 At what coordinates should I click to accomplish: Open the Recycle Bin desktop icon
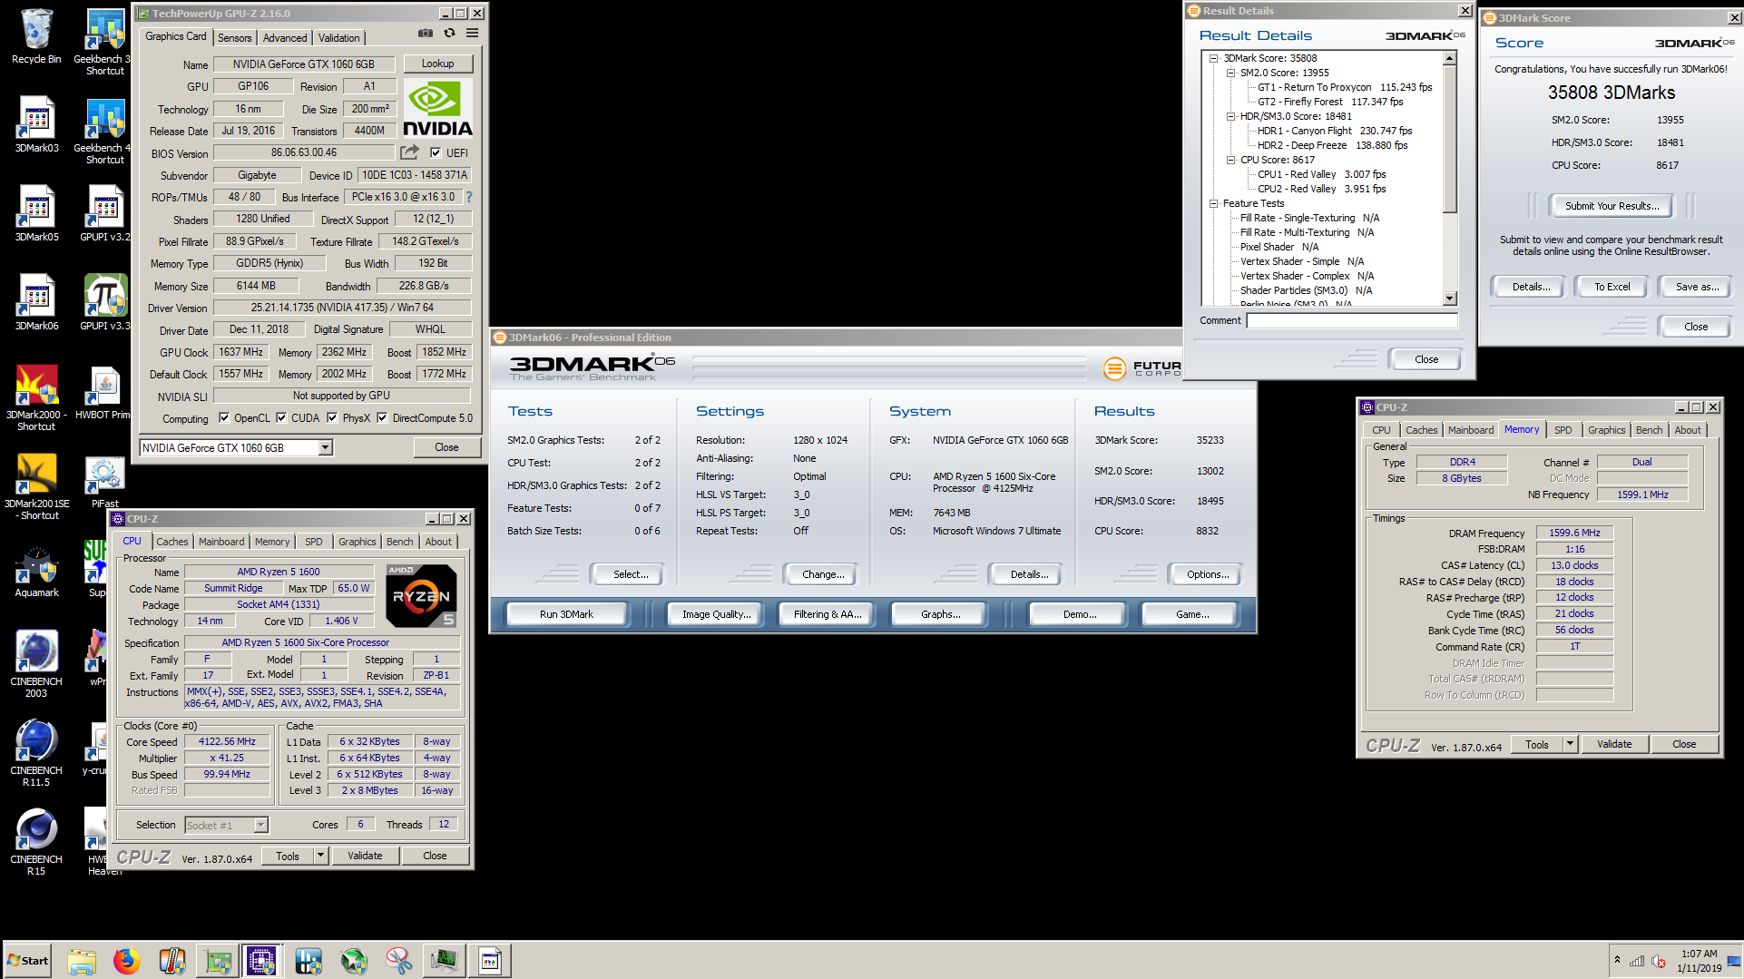click(x=36, y=36)
